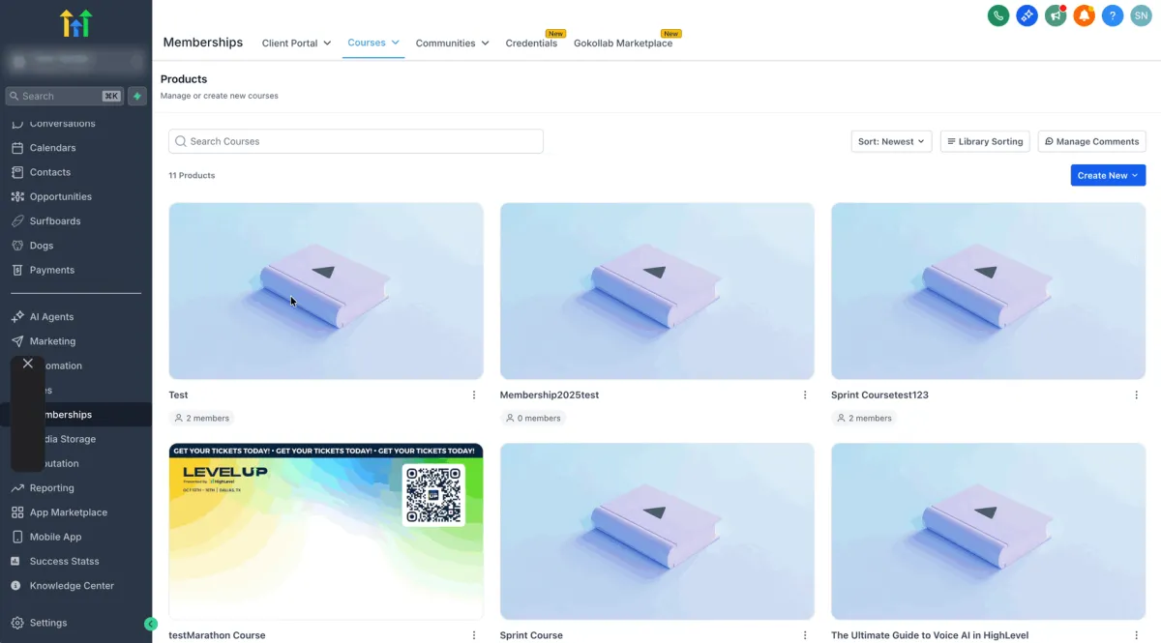Switch to the Credentials tab
The height and width of the screenshot is (643, 1161).
click(x=531, y=43)
